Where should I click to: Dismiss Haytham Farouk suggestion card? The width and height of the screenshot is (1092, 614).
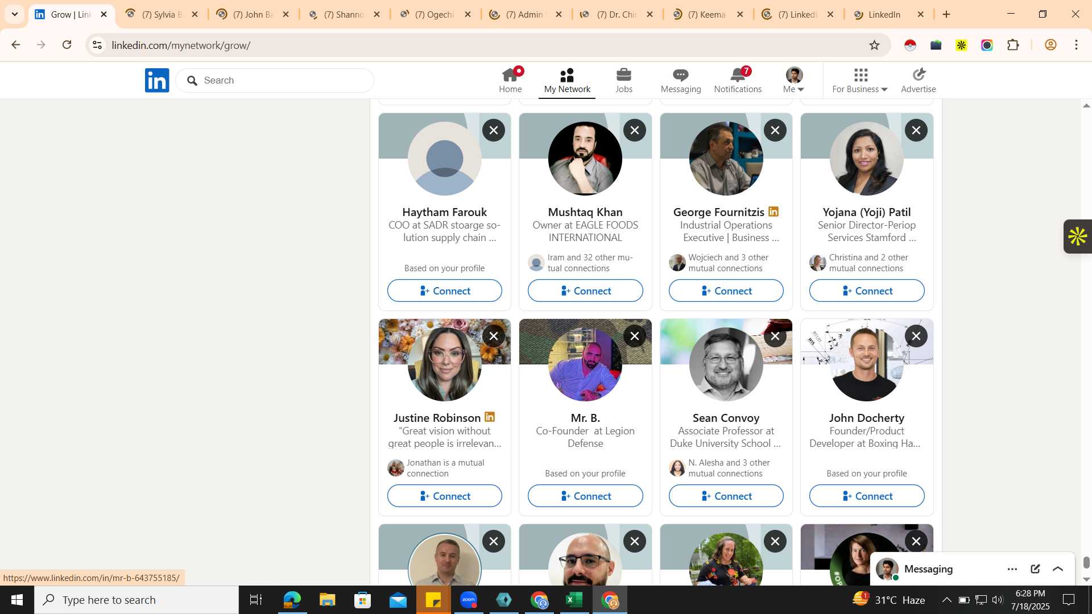pyautogui.click(x=494, y=130)
